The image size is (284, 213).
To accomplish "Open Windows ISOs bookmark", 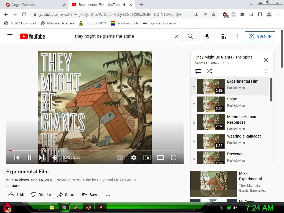I will click(125, 23).
